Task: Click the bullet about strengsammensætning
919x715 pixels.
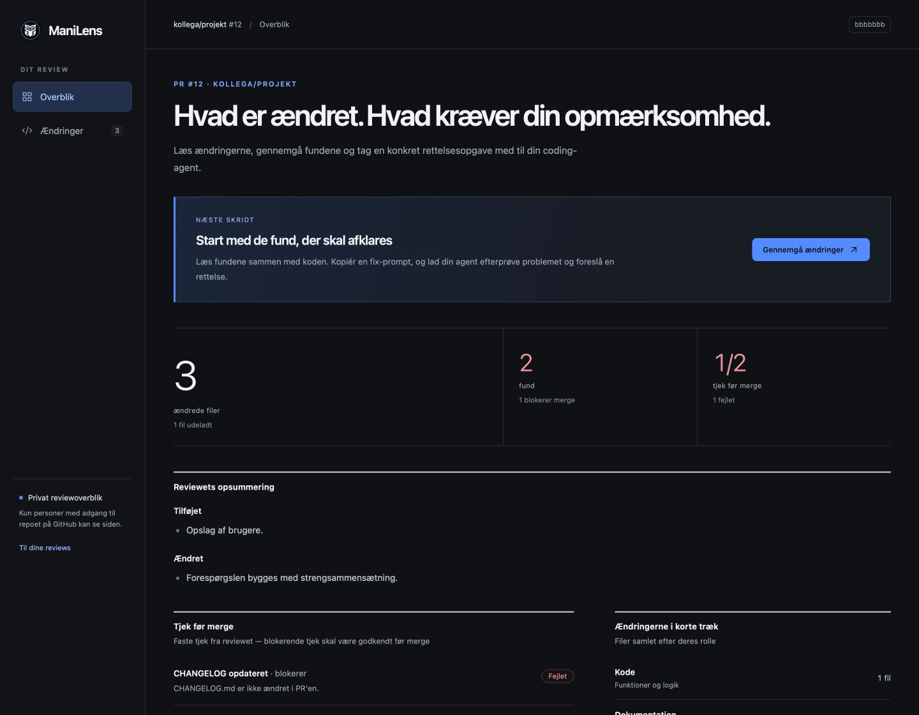Action: (292, 578)
